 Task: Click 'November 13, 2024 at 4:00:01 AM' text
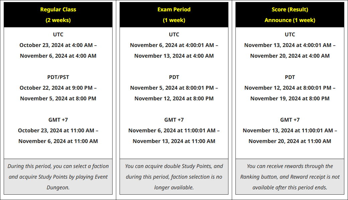[x=288, y=45]
